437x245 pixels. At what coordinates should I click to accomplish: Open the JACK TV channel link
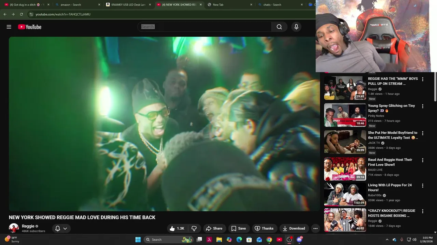point(374,143)
